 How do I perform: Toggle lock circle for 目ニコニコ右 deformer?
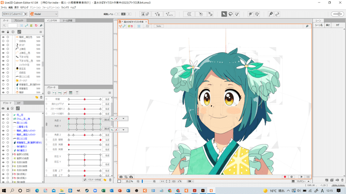(8, 123)
